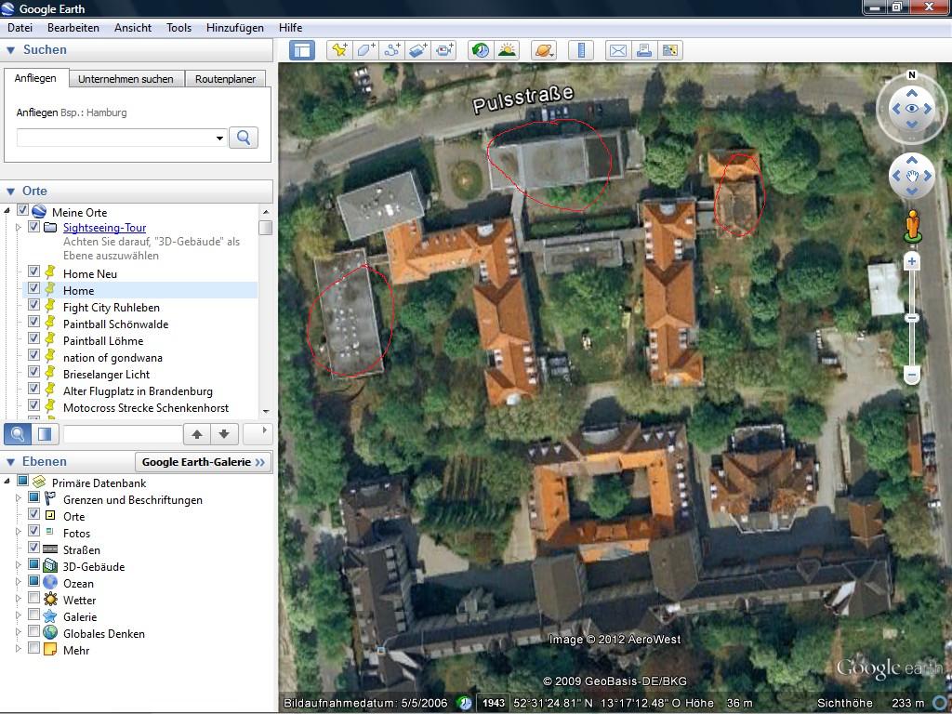The height and width of the screenshot is (714, 952).
Task: Show sunlight across the landscape icon
Action: [x=507, y=50]
